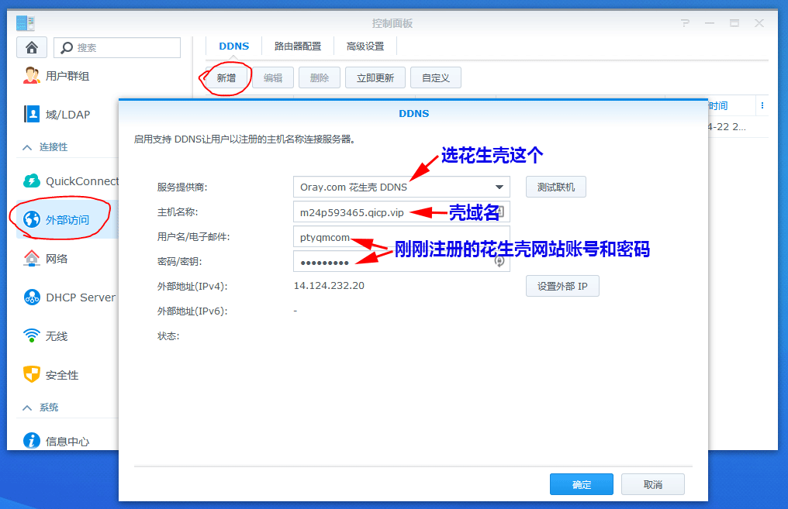
Task: Focus the 主机名称 hostname field
Action: pyautogui.click(x=402, y=212)
